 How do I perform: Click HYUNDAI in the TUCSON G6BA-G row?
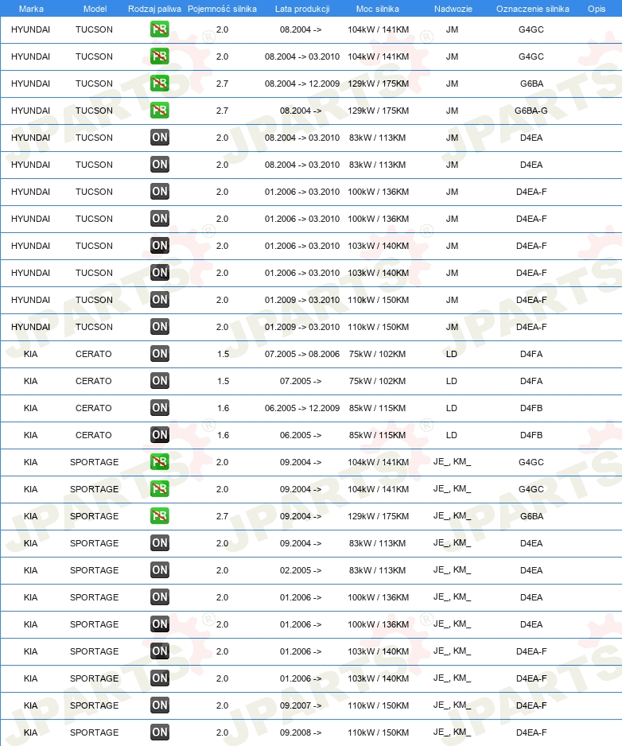pyautogui.click(x=30, y=111)
